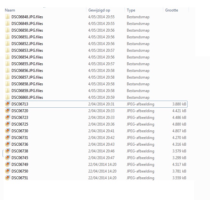Select the folder name DSC06850.JPG.files
Image resolution: width=210 pixels, height=200 pixels.
[27, 30]
